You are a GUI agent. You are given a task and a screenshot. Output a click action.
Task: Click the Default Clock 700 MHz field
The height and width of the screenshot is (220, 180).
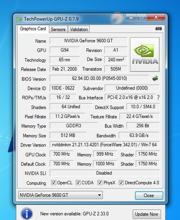[x=62, y=164]
